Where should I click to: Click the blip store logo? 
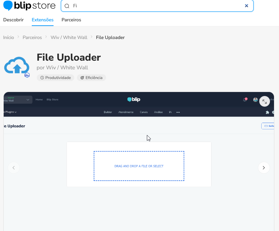click(29, 6)
